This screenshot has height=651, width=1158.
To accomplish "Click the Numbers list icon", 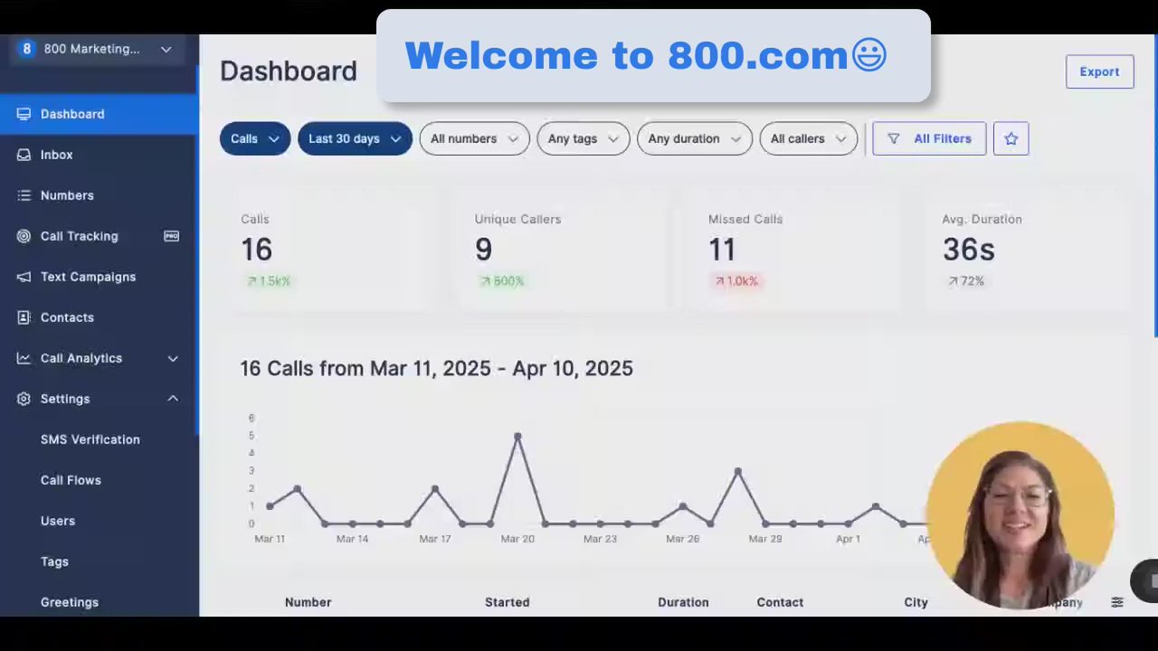I will pyautogui.click(x=24, y=195).
